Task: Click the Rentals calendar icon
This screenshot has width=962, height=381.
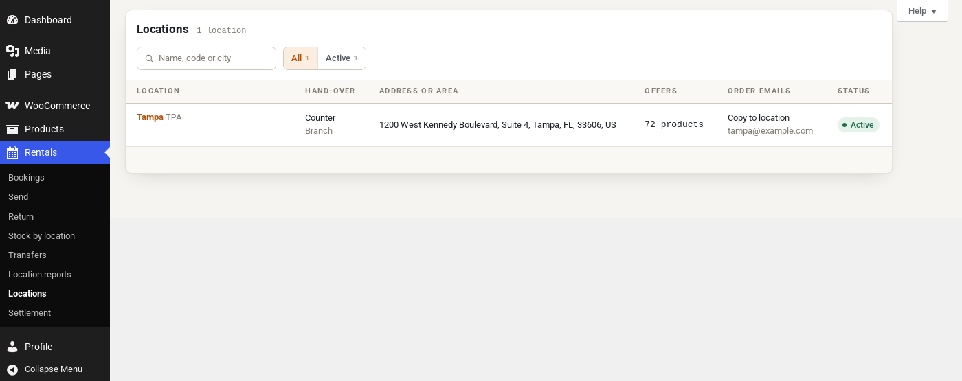Action: pyautogui.click(x=12, y=152)
